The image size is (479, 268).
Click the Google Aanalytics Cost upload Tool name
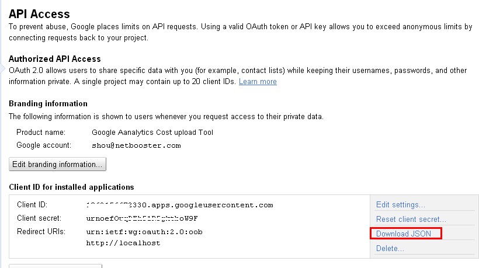click(x=152, y=132)
